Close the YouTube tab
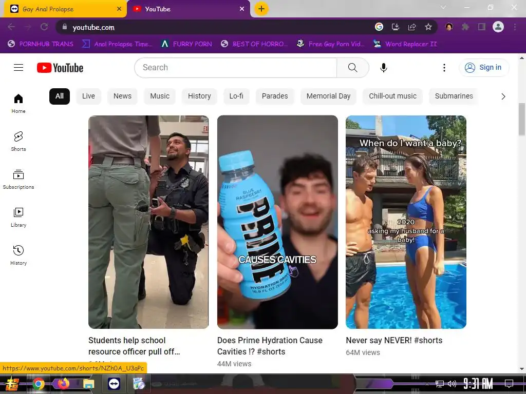The image size is (526, 394). point(242,9)
